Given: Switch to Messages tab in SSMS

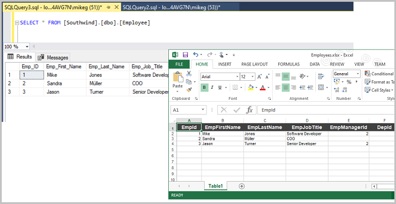Looking at the screenshot, I should point(53,57).
